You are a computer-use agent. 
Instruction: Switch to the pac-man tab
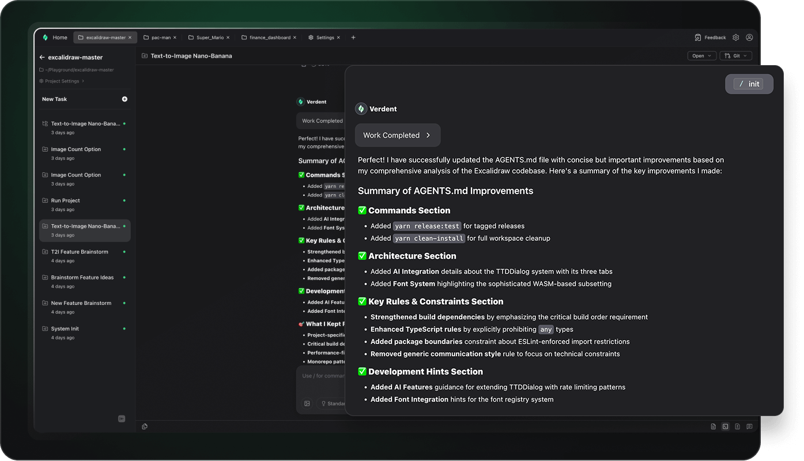coord(160,37)
